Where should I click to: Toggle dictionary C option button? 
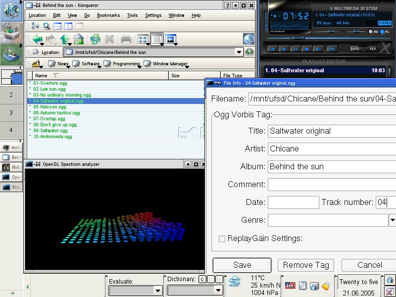[202, 279]
